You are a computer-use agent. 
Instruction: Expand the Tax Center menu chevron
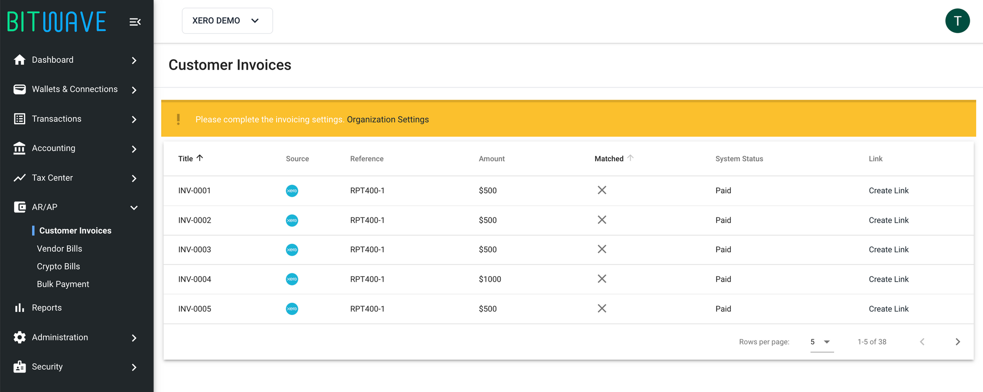[x=134, y=178]
